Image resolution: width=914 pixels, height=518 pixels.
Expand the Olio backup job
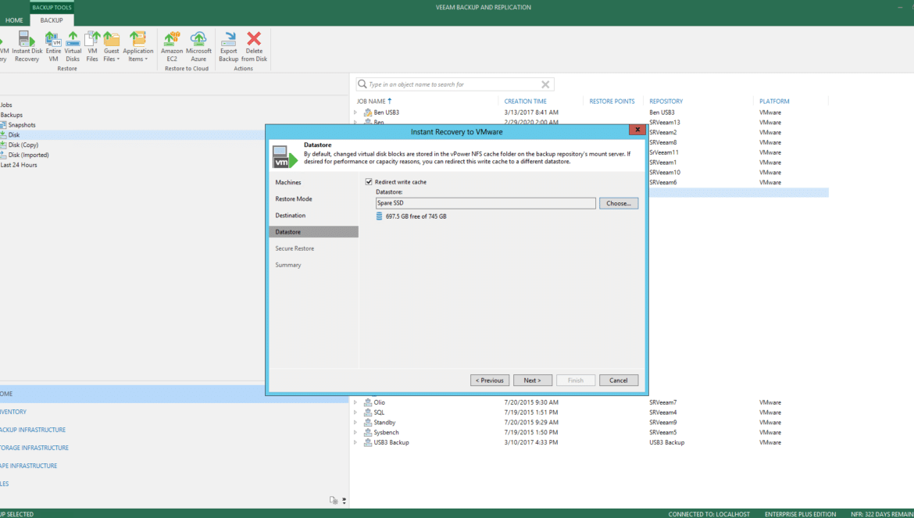355,402
